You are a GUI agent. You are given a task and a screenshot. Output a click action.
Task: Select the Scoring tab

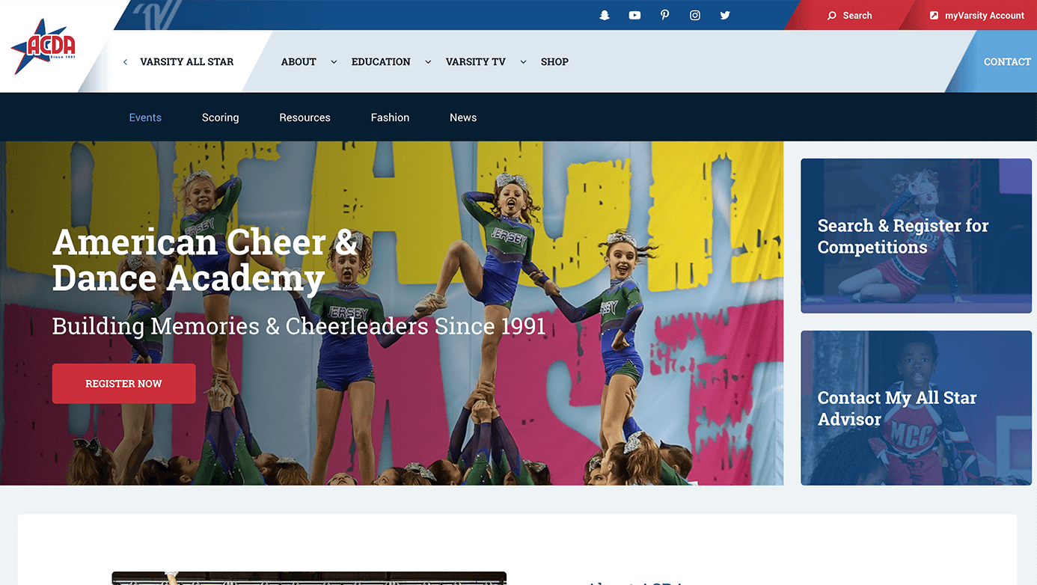[x=221, y=117]
